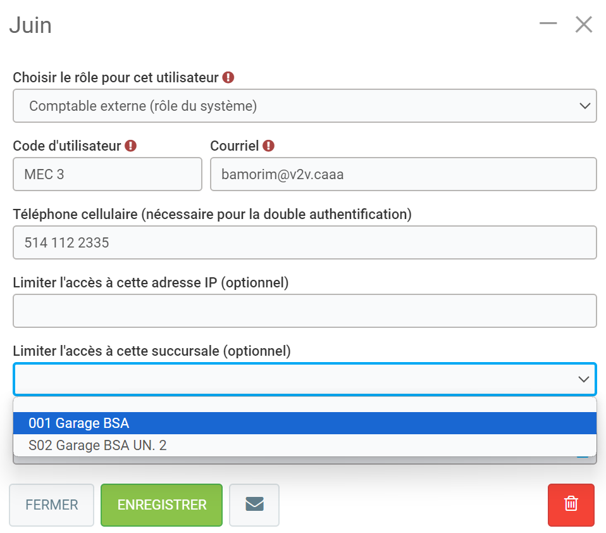This screenshot has height=533, width=606.
Task: Click the red trash delete button
Action: (x=571, y=505)
